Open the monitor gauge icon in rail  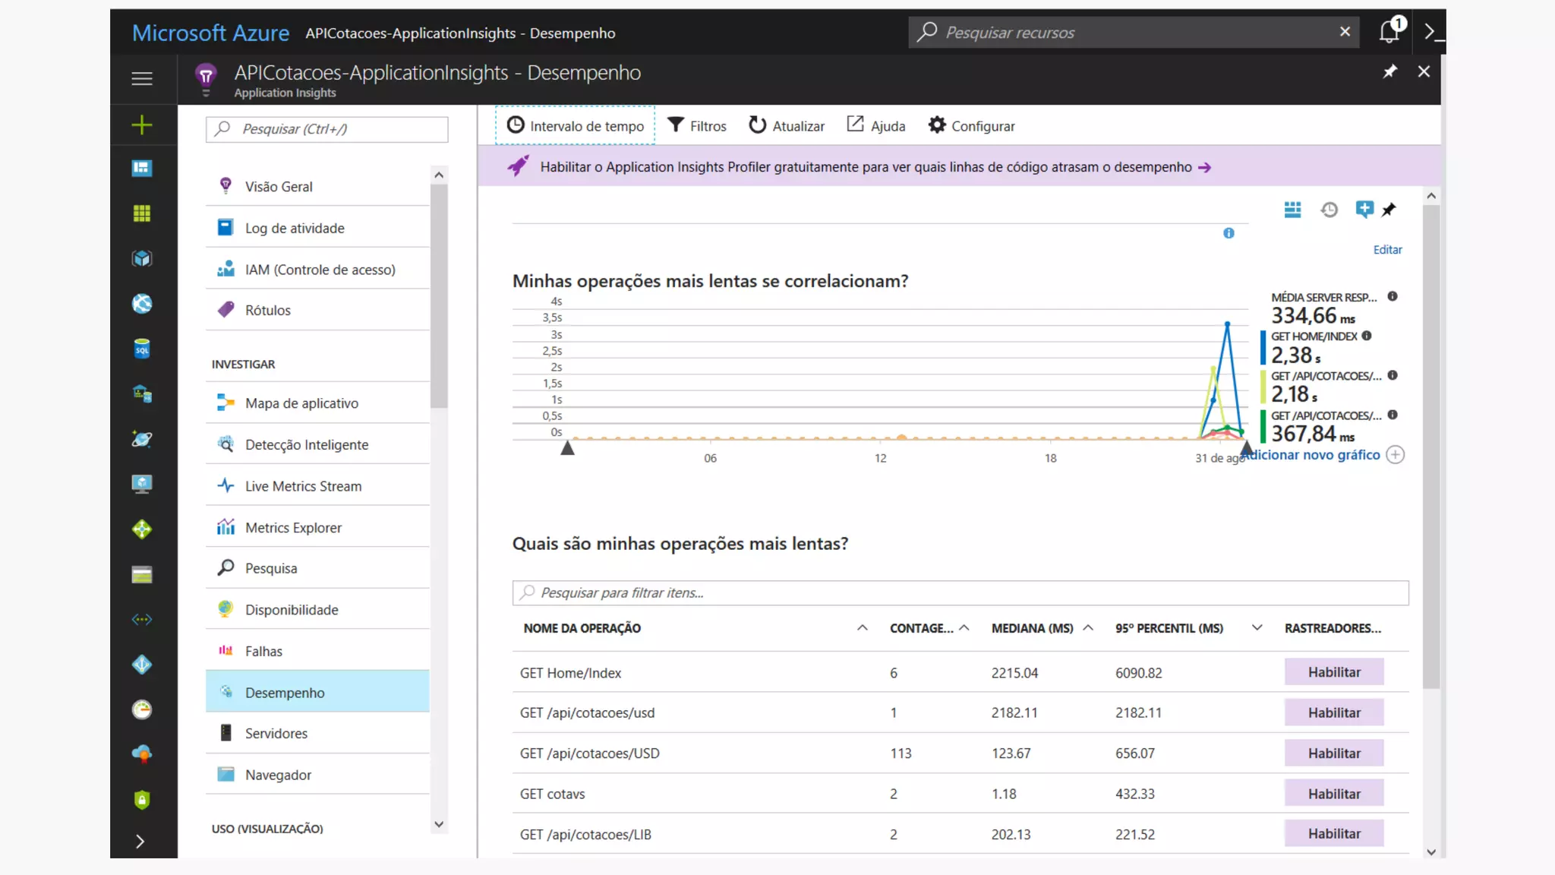pos(142,709)
